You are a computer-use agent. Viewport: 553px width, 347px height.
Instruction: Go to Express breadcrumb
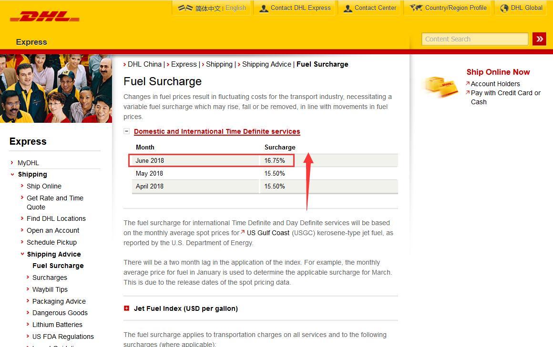[x=184, y=64]
